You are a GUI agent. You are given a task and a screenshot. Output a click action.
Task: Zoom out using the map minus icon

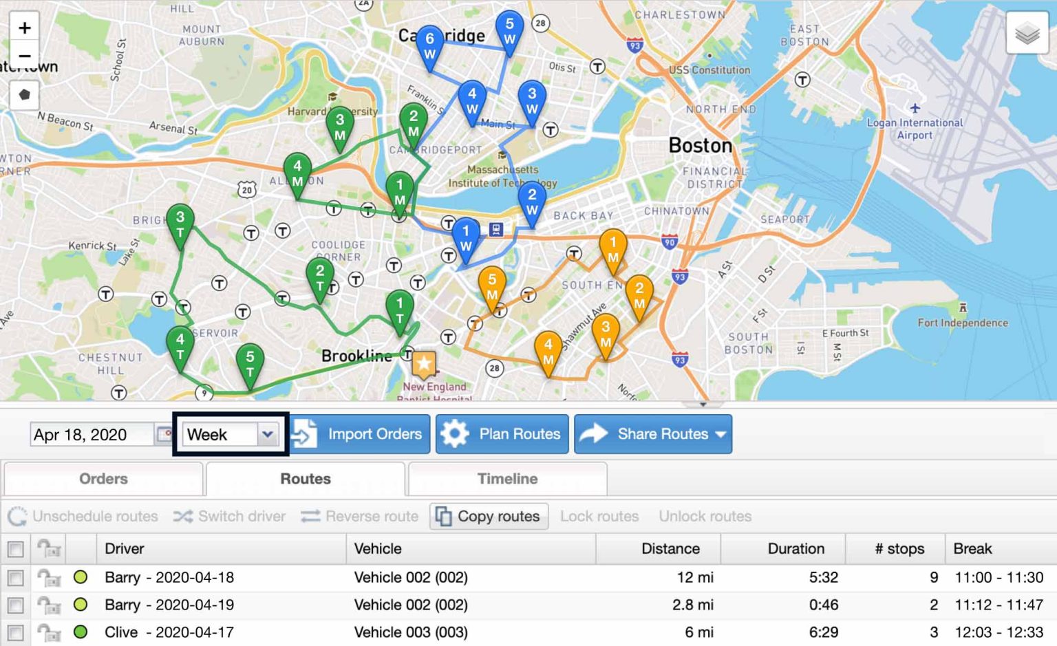click(25, 55)
